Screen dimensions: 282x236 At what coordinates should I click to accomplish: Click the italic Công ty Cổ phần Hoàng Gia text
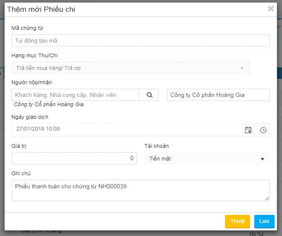[x=49, y=104]
